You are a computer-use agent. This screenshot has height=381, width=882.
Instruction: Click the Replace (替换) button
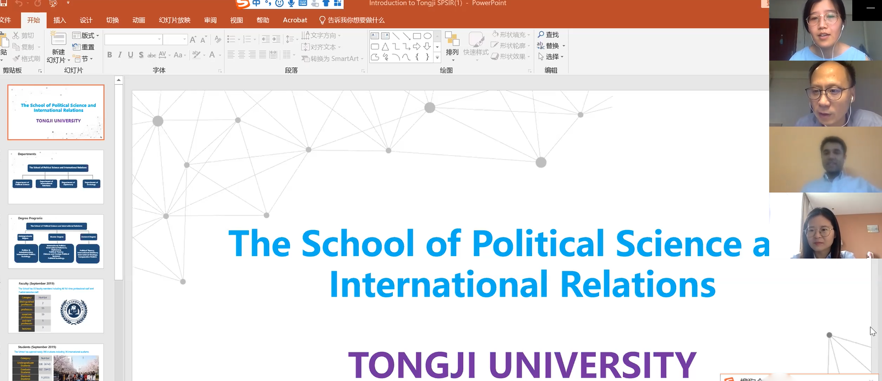551,46
